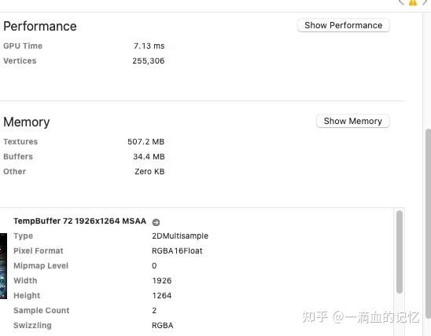Screen dimensions: 431x336
Task: Select the Width 1926 value
Action: 162,280
